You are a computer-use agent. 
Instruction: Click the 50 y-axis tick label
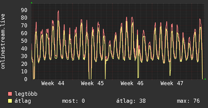pos(24,41)
